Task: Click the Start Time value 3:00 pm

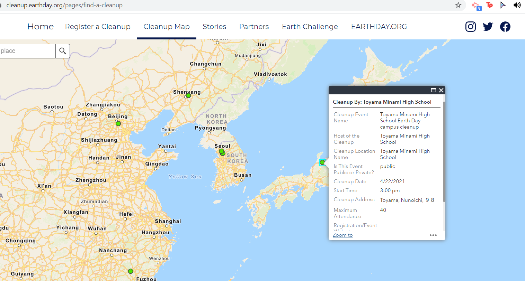Action: [x=390, y=190]
